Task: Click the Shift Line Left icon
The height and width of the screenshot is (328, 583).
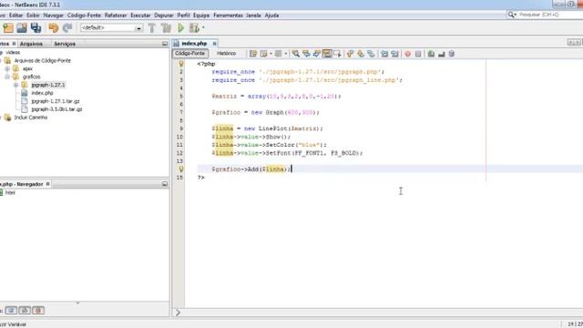Action: click(x=384, y=54)
